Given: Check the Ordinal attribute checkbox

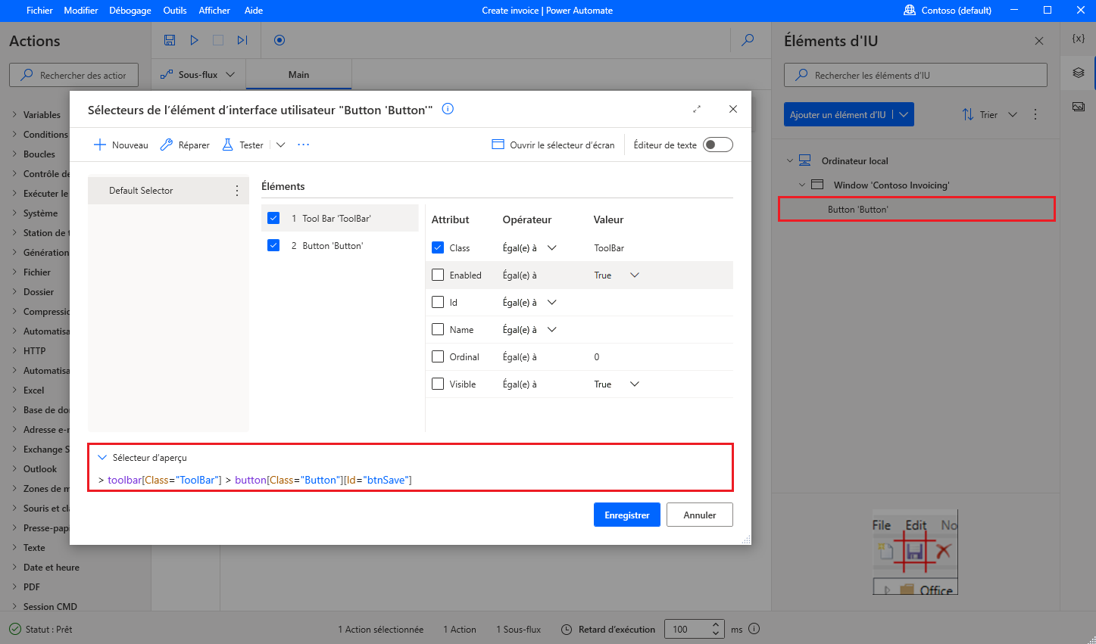Looking at the screenshot, I should pyautogui.click(x=438, y=356).
